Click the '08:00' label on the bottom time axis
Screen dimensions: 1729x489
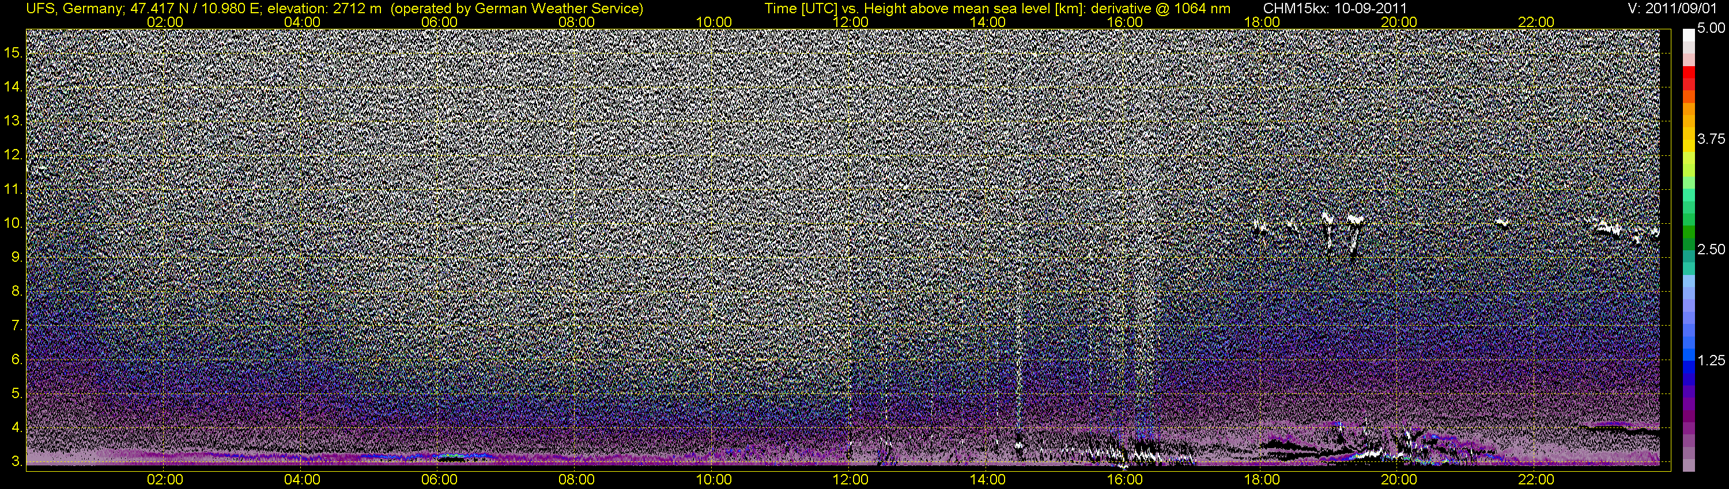tap(576, 480)
